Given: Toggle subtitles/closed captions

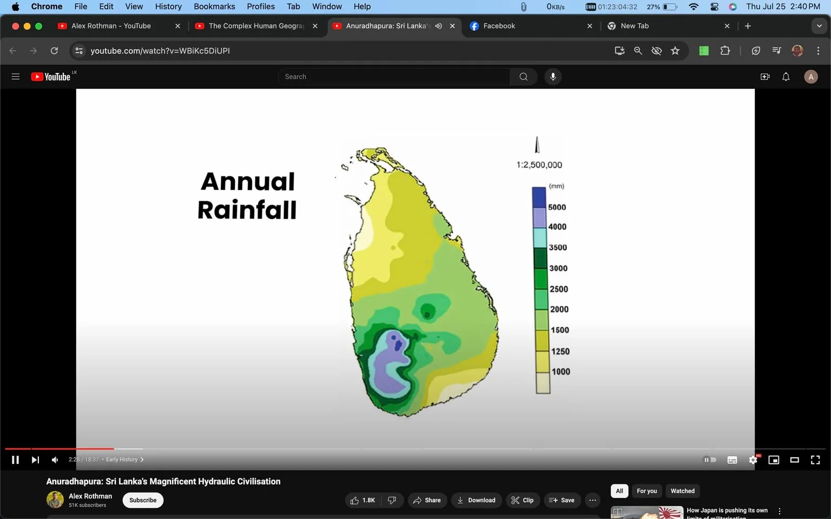Looking at the screenshot, I should (732, 460).
